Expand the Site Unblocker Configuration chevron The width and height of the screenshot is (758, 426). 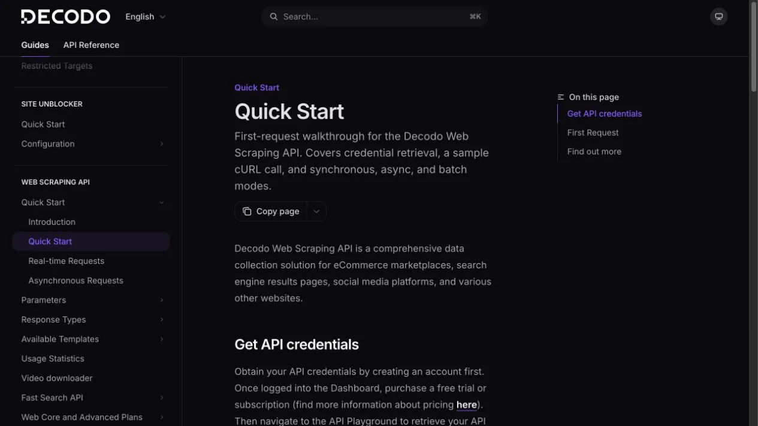pyautogui.click(x=161, y=144)
